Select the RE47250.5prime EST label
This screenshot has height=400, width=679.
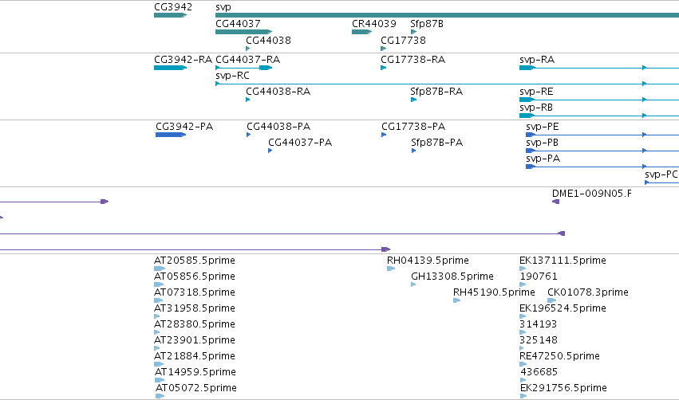click(559, 356)
